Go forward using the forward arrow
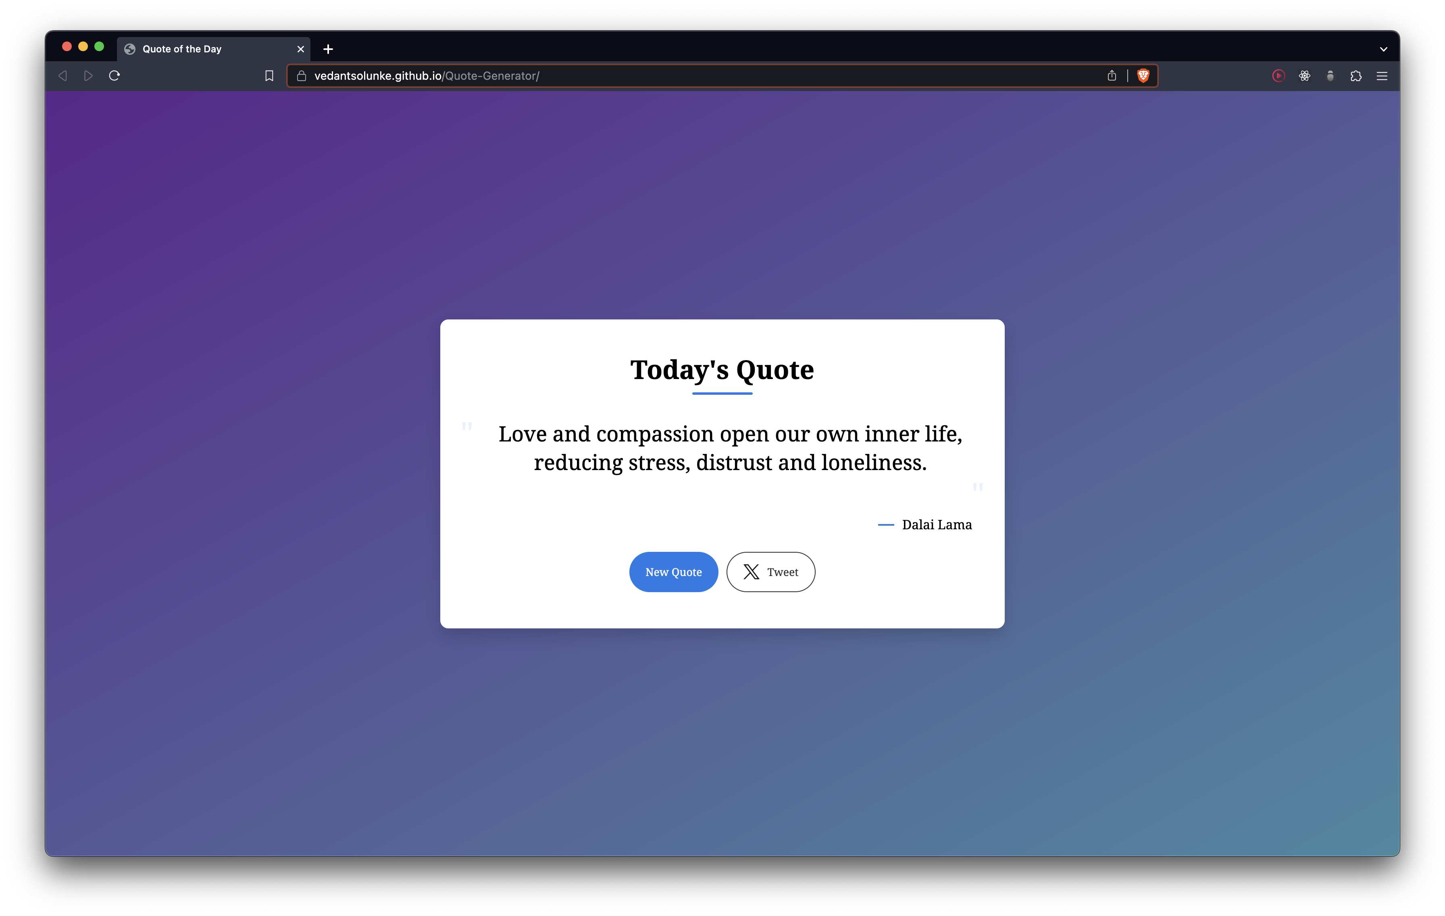This screenshot has height=916, width=1445. (x=88, y=76)
